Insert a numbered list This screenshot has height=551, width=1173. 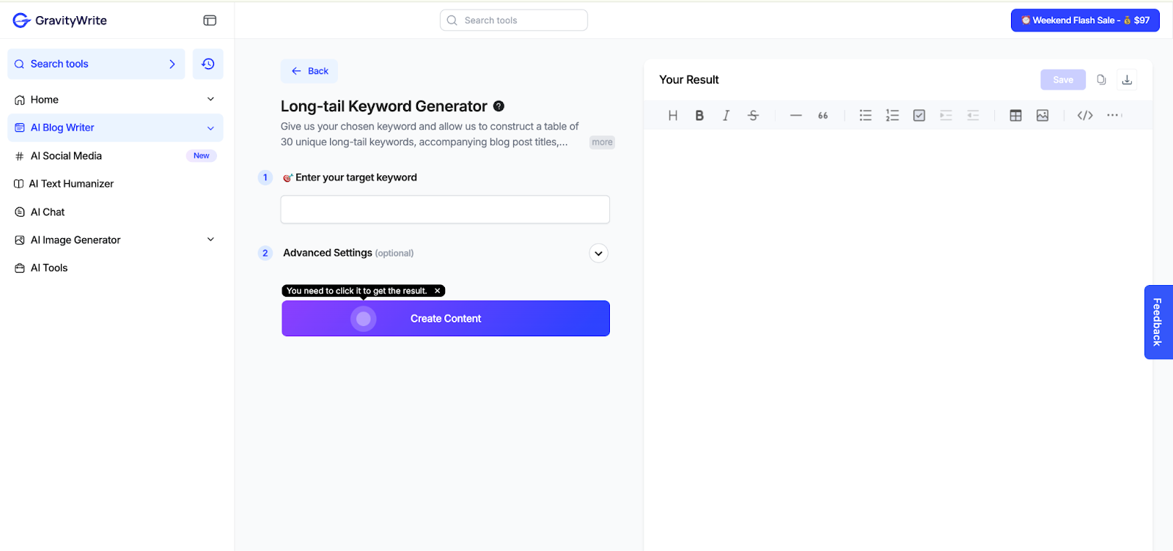tap(892, 115)
